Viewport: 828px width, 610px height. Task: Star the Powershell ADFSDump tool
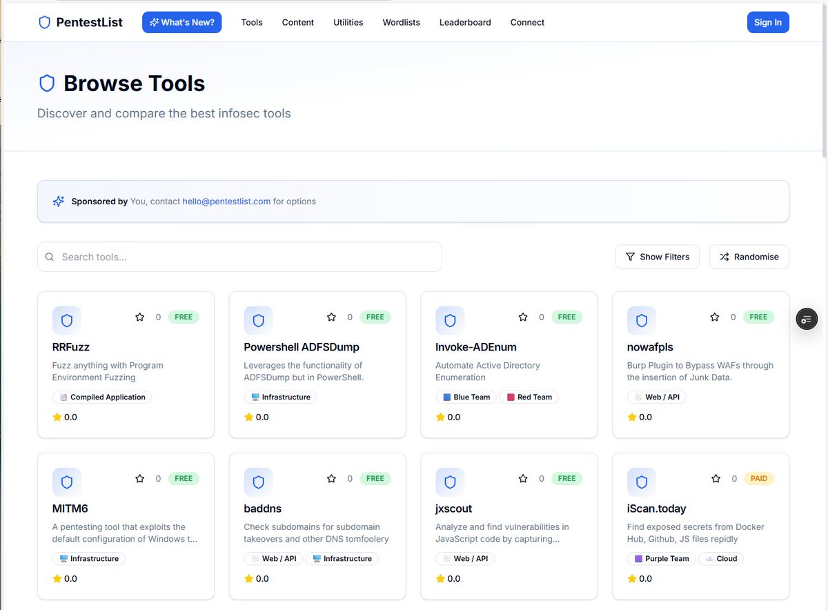pyautogui.click(x=331, y=317)
